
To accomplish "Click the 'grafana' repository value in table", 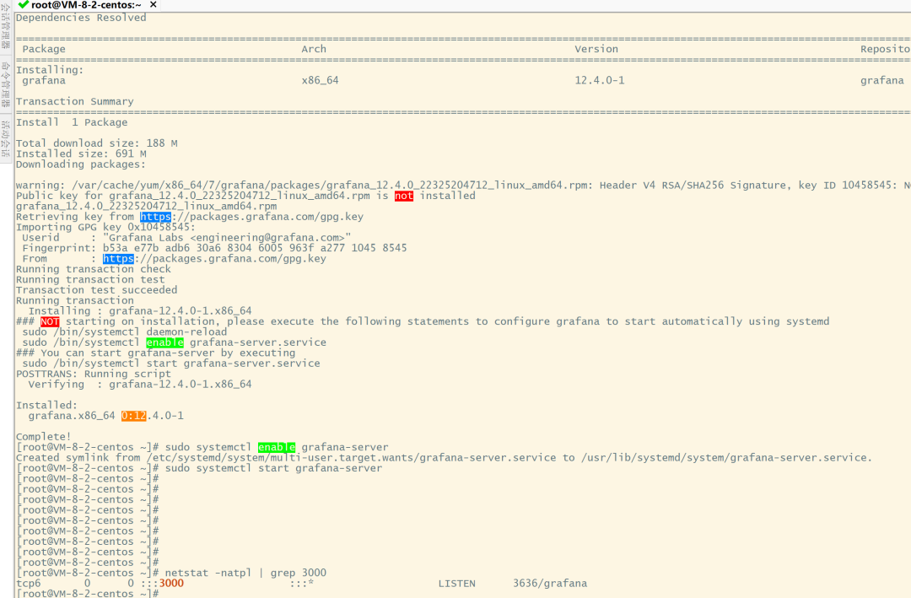I will [882, 80].
